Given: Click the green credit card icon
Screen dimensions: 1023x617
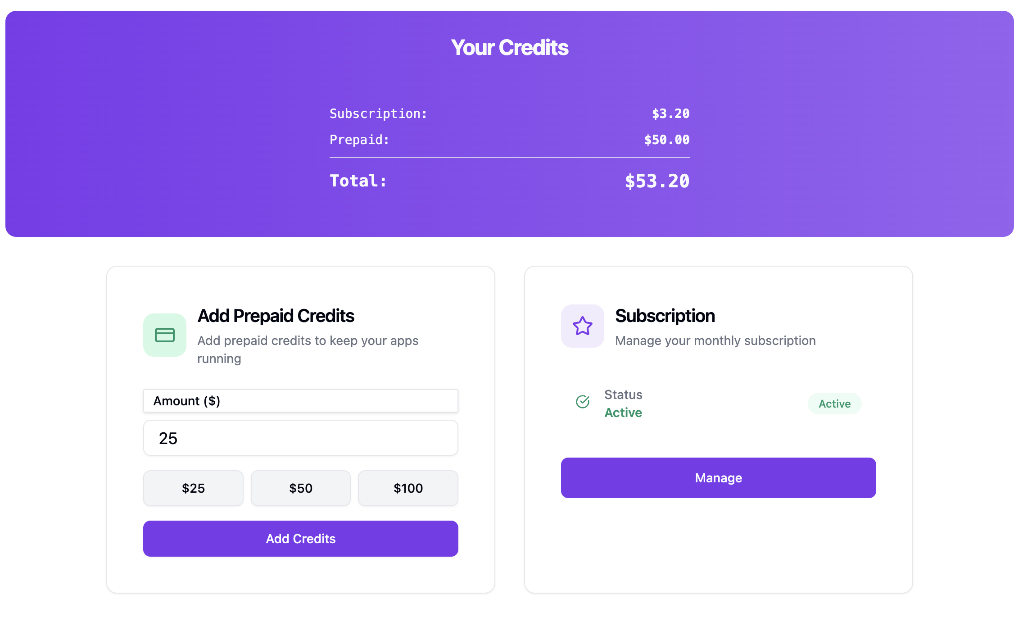Looking at the screenshot, I should click(x=165, y=335).
